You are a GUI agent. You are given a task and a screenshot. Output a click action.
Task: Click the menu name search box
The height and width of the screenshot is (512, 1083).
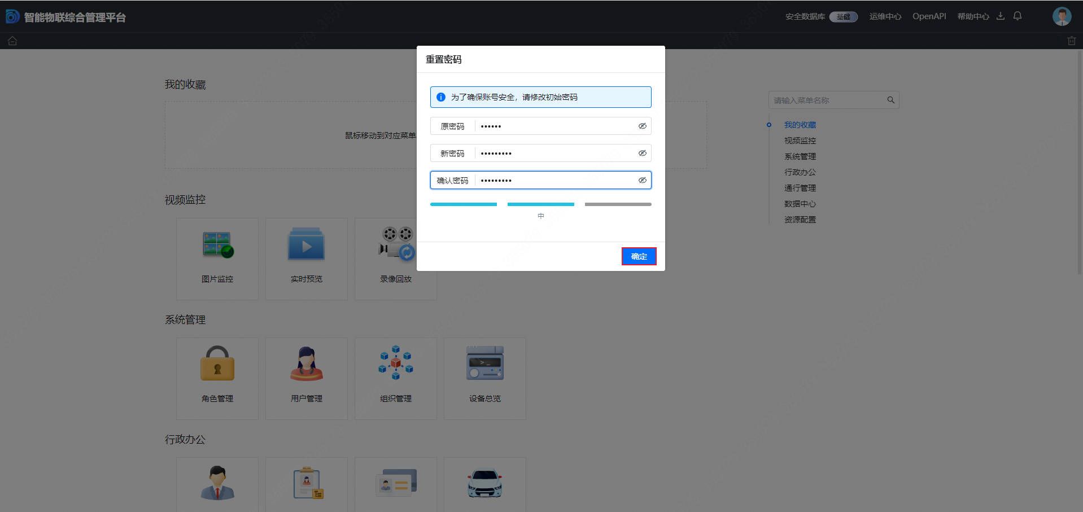click(x=827, y=100)
